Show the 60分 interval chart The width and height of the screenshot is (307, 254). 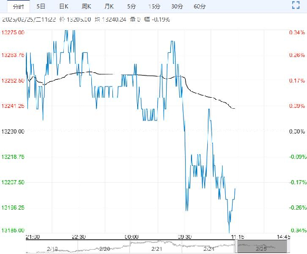200,6
